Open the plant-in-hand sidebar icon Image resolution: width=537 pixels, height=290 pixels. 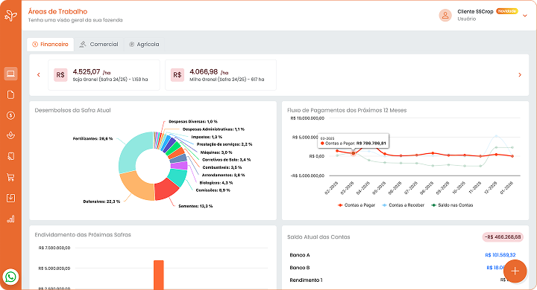10,135
